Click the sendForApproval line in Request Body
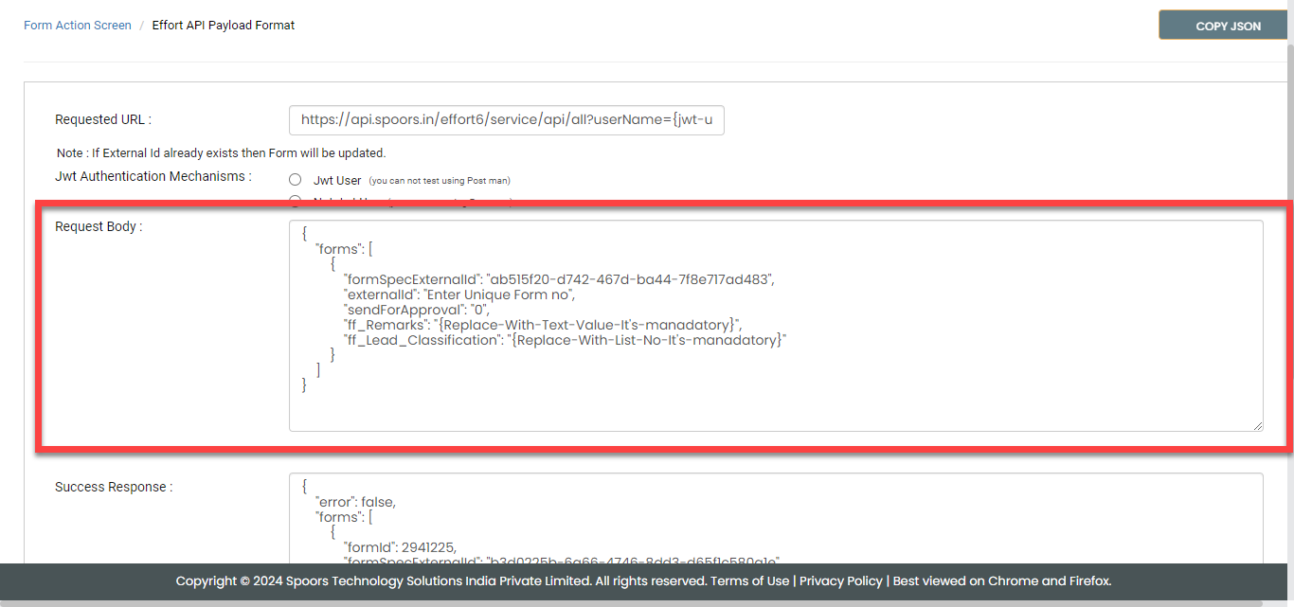The image size is (1294, 607). [417, 309]
